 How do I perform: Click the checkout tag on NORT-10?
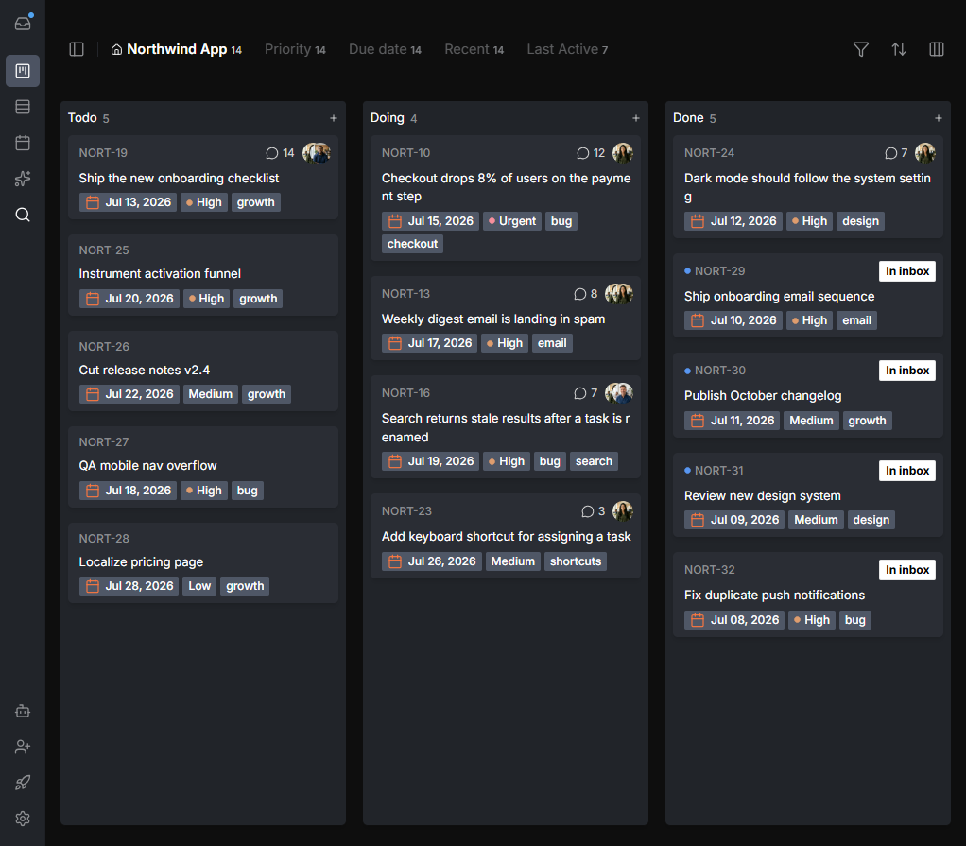point(412,244)
